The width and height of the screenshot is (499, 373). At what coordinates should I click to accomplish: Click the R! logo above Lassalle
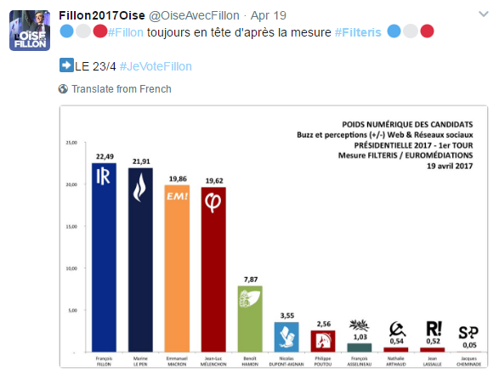tap(434, 329)
